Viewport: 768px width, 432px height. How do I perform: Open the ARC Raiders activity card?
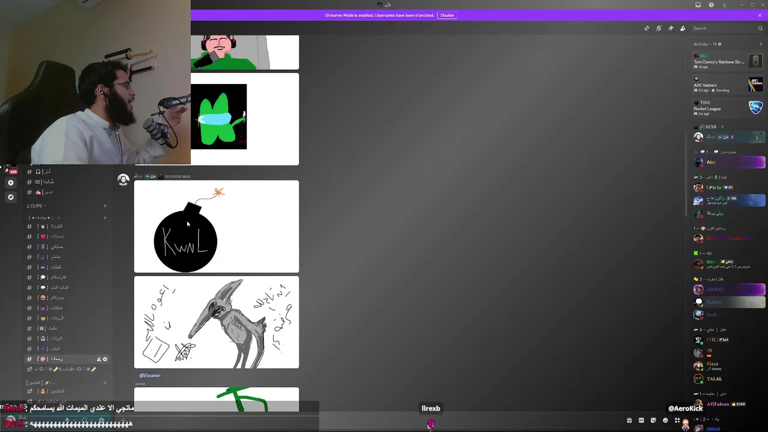click(x=728, y=85)
